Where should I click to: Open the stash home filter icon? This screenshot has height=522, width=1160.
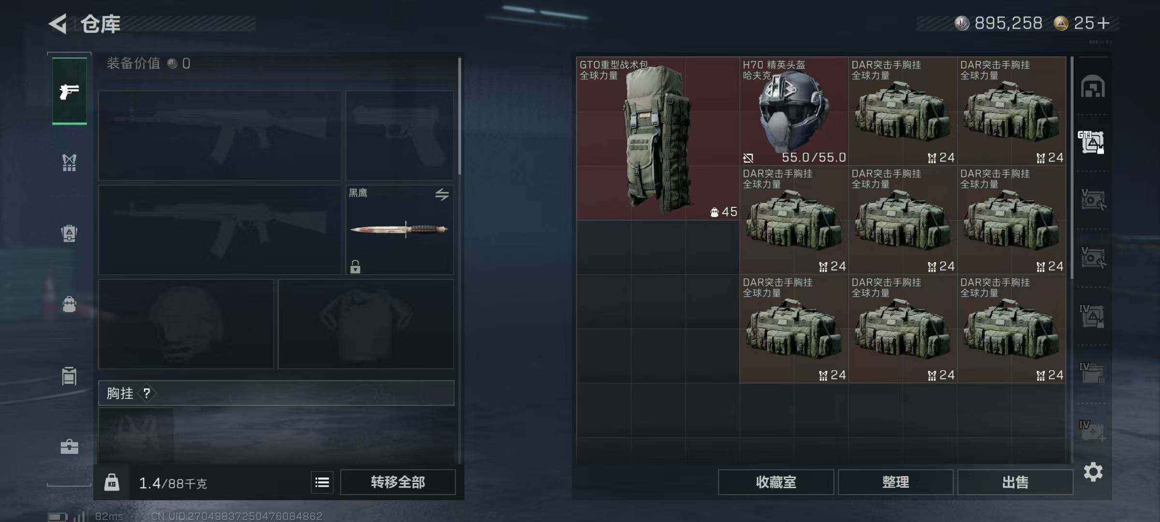coord(1093,87)
